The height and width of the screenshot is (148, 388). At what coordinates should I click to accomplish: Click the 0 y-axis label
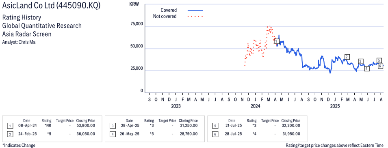pos(142,90)
